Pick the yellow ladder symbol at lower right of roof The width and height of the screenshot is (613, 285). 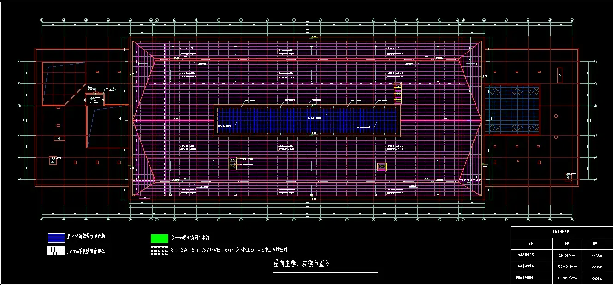point(381,166)
